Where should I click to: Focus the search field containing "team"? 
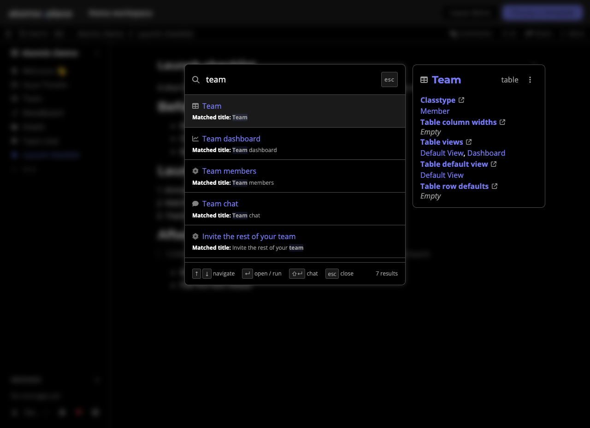pos(291,80)
